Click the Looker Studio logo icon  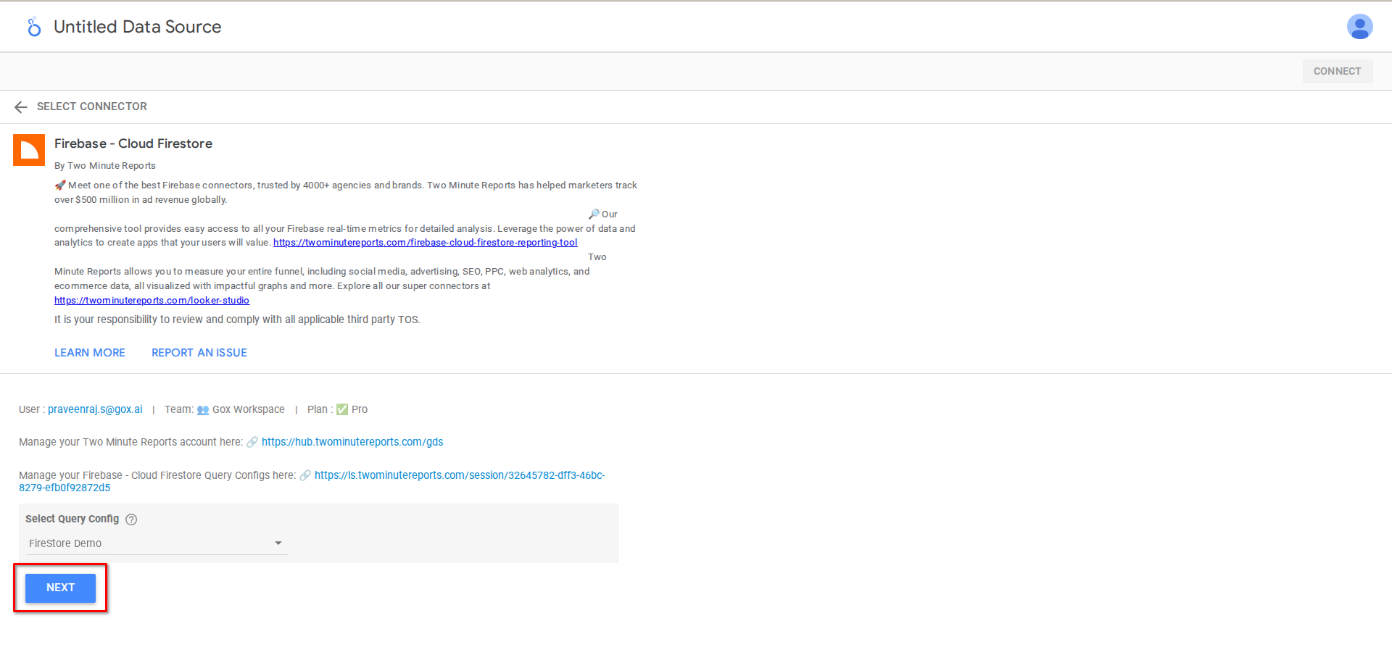33,27
